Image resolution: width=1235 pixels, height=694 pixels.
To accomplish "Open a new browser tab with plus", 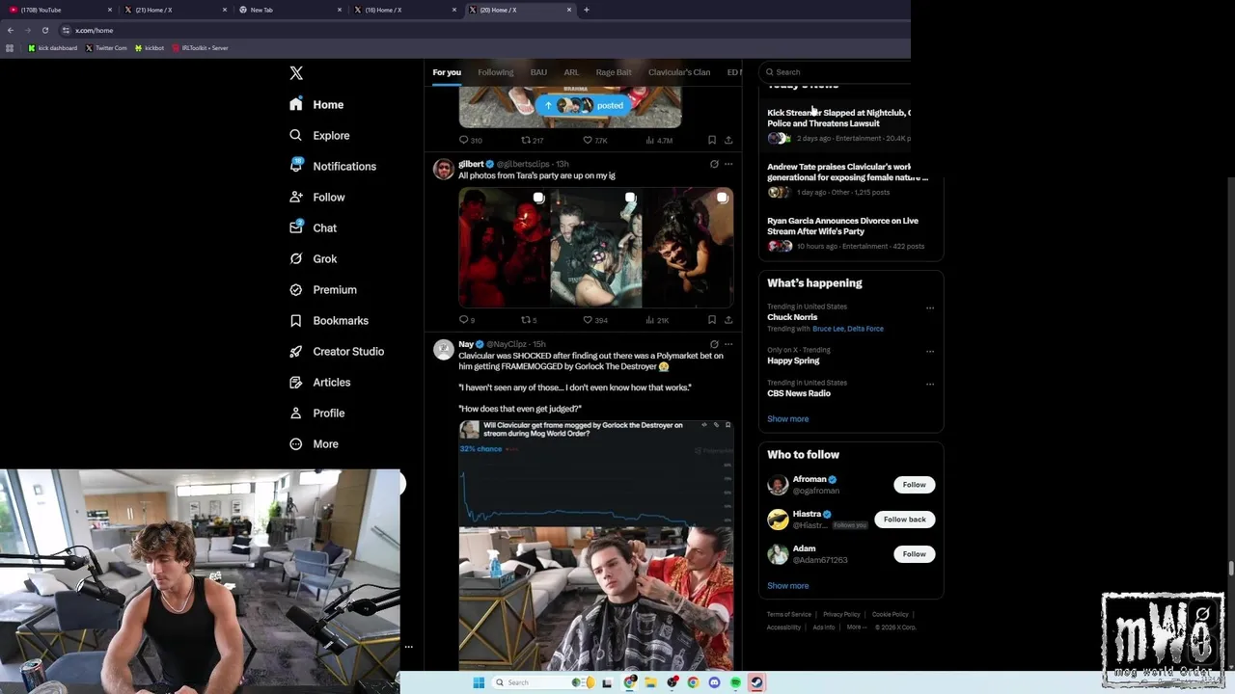I will coord(586,10).
